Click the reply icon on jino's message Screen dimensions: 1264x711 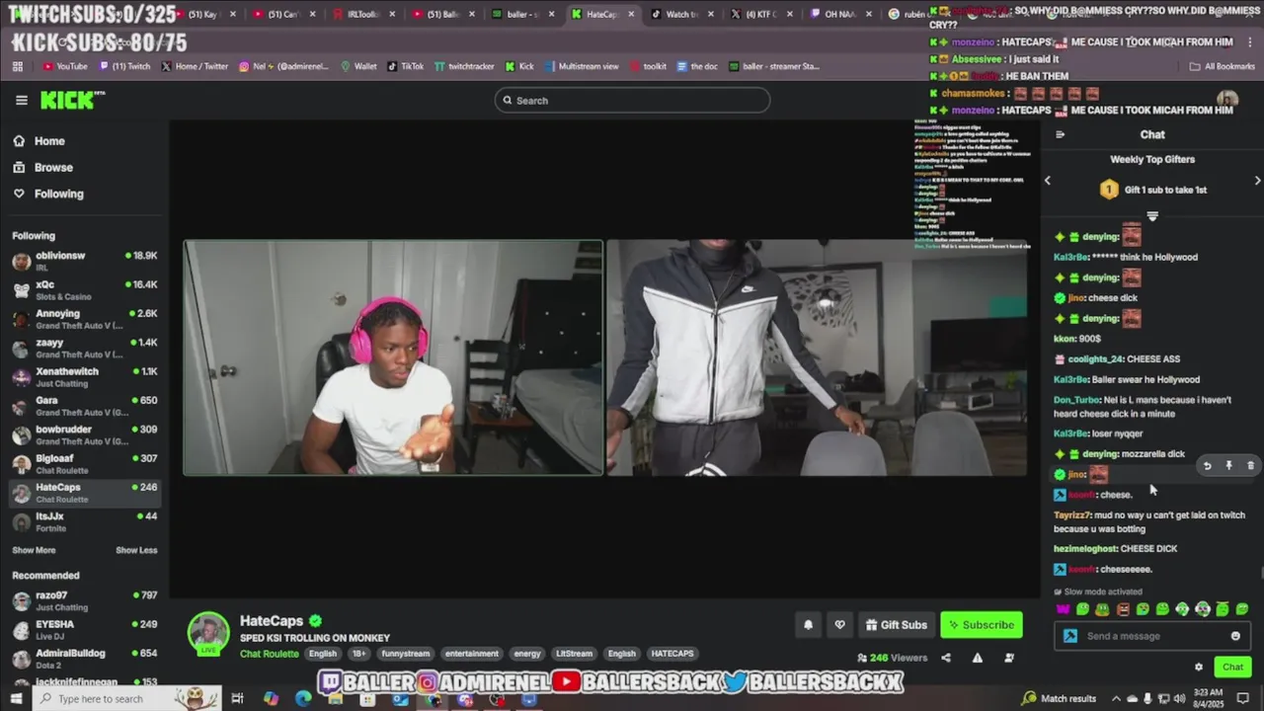pyautogui.click(x=1207, y=465)
